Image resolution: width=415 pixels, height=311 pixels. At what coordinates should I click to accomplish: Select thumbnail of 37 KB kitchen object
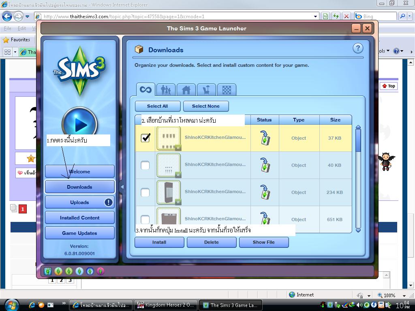pos(169,138)
